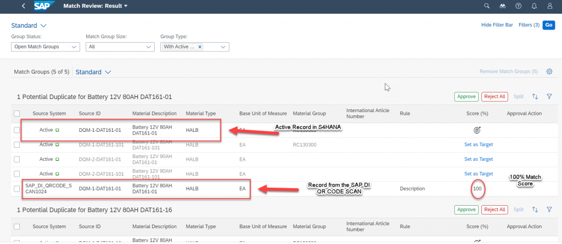Click Material Type header in first table
The image size is (562, 244).
coord(201,114)
